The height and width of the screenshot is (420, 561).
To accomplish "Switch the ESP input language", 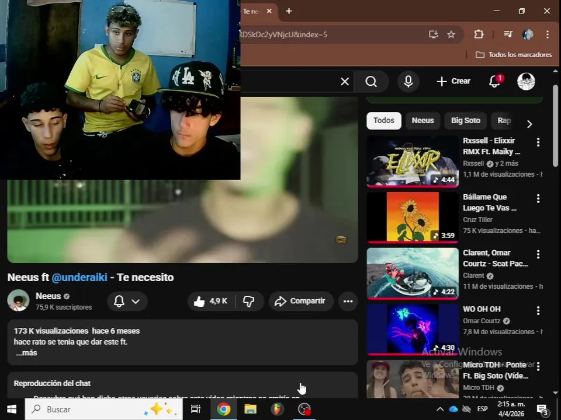I will (482, 409).
